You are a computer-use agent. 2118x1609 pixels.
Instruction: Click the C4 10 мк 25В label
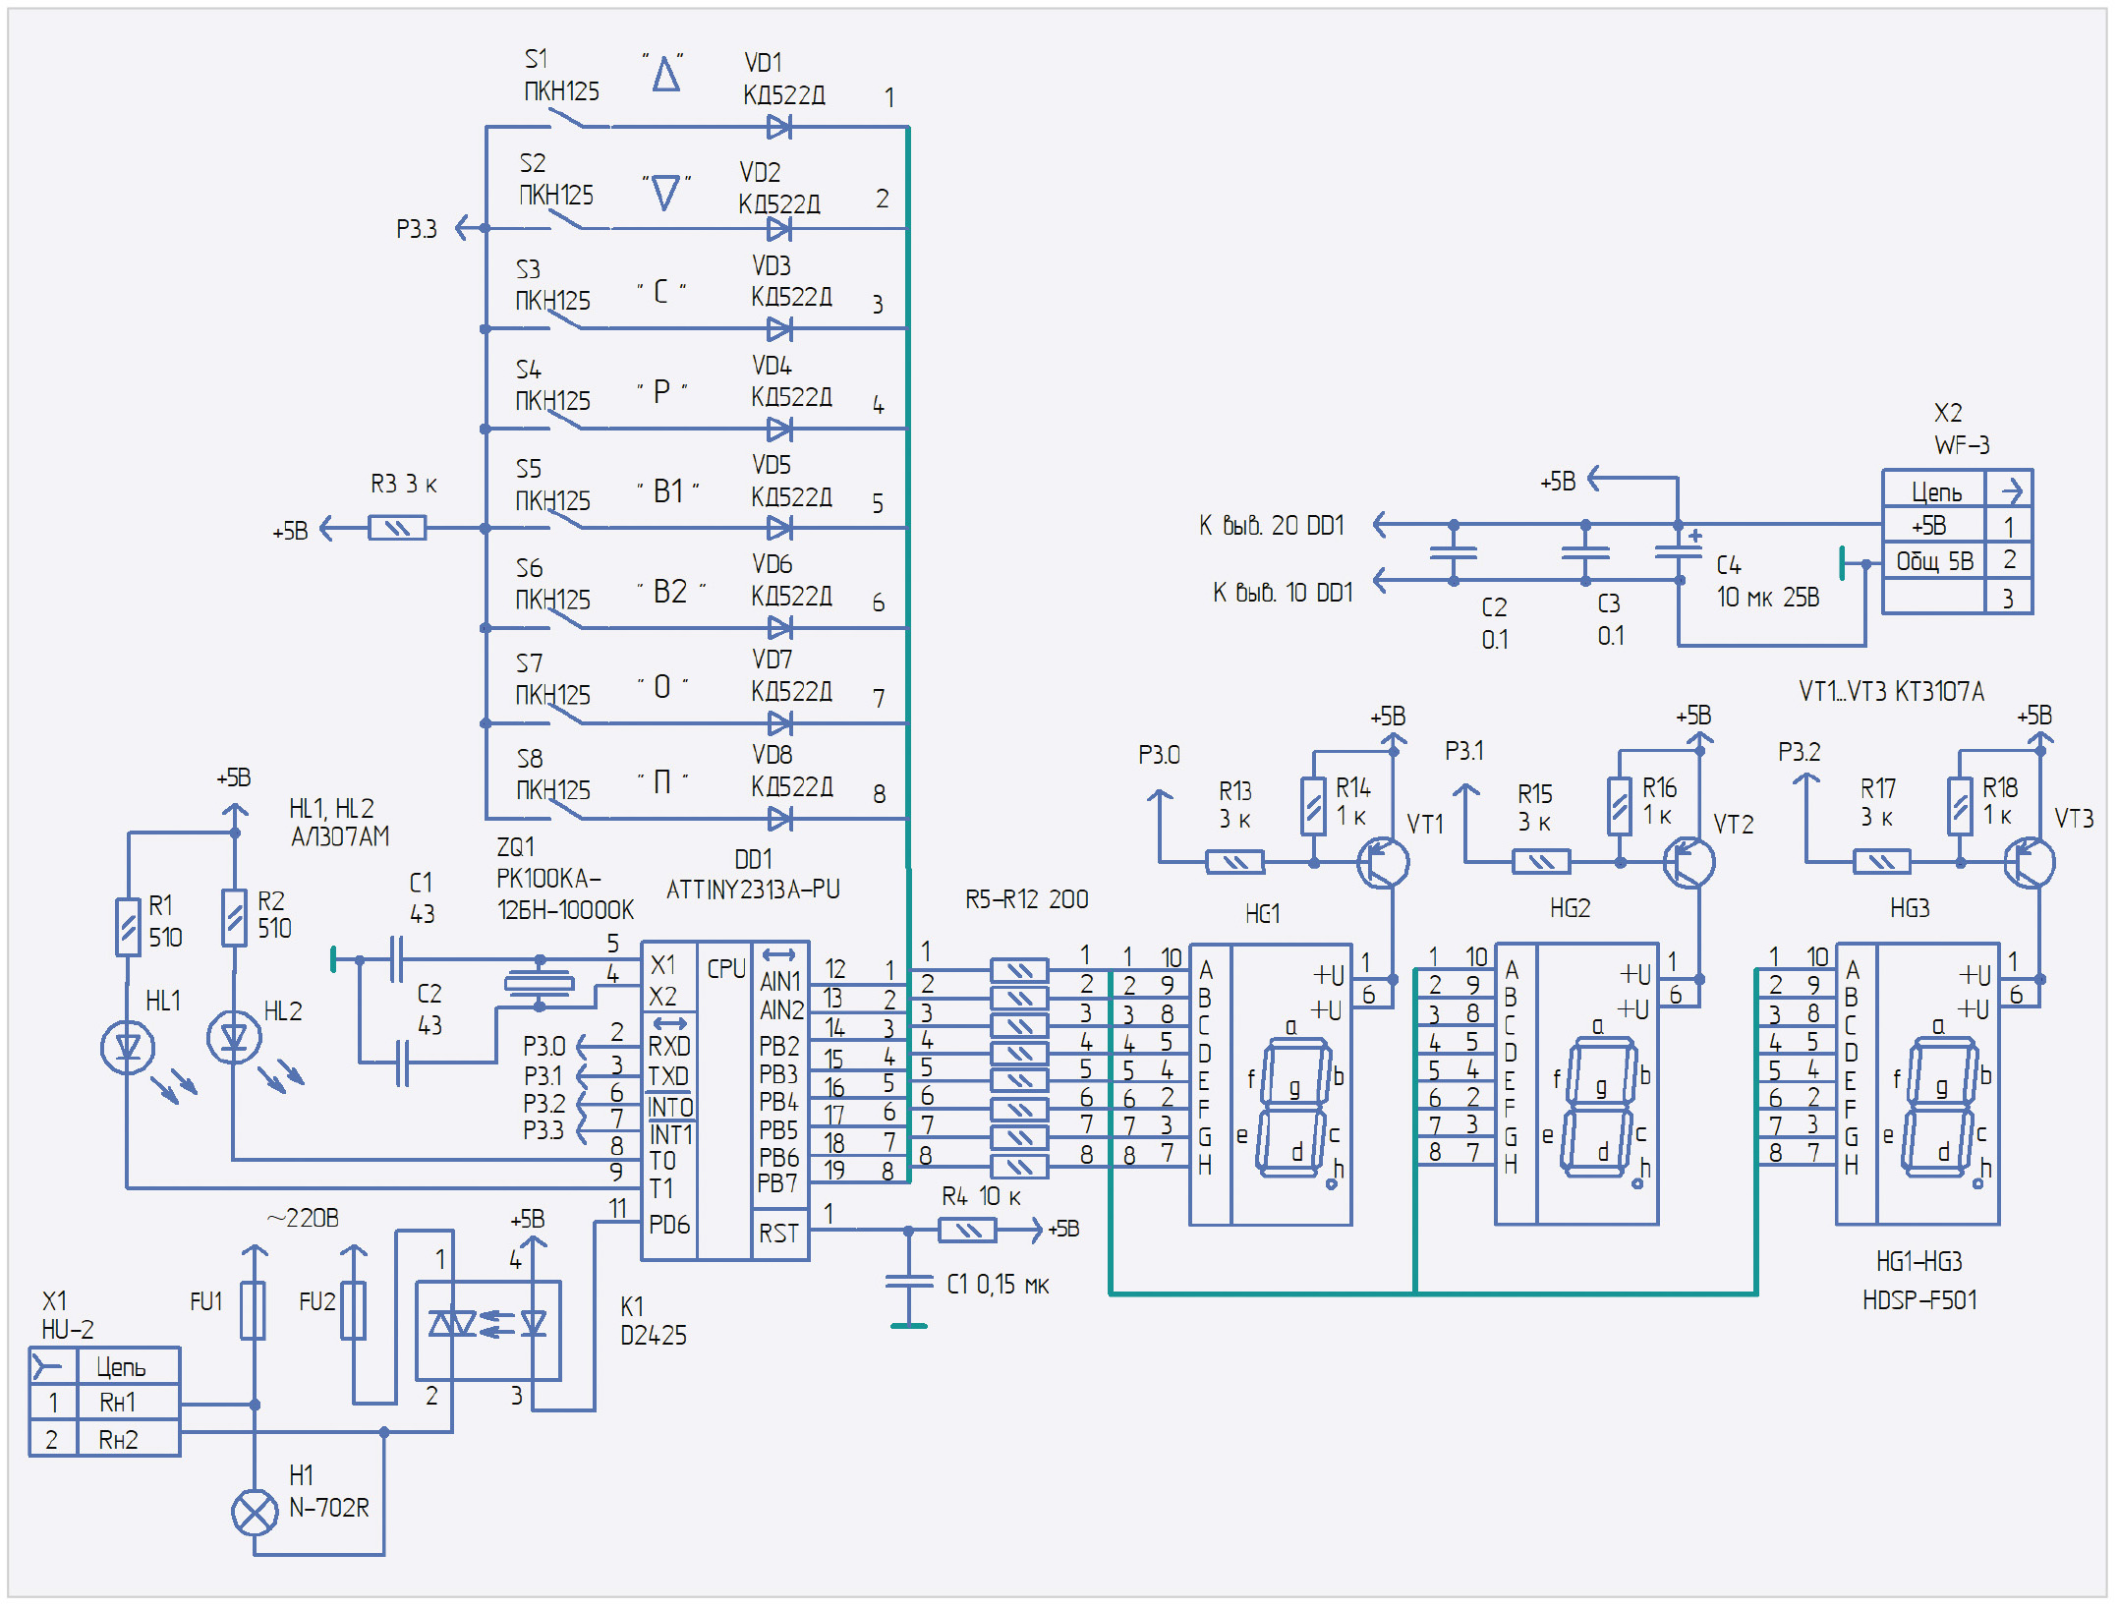(x=1767, y=597)
